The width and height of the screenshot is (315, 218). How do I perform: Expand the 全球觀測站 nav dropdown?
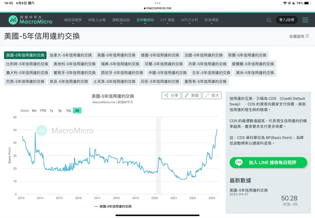tap(145, 20)
